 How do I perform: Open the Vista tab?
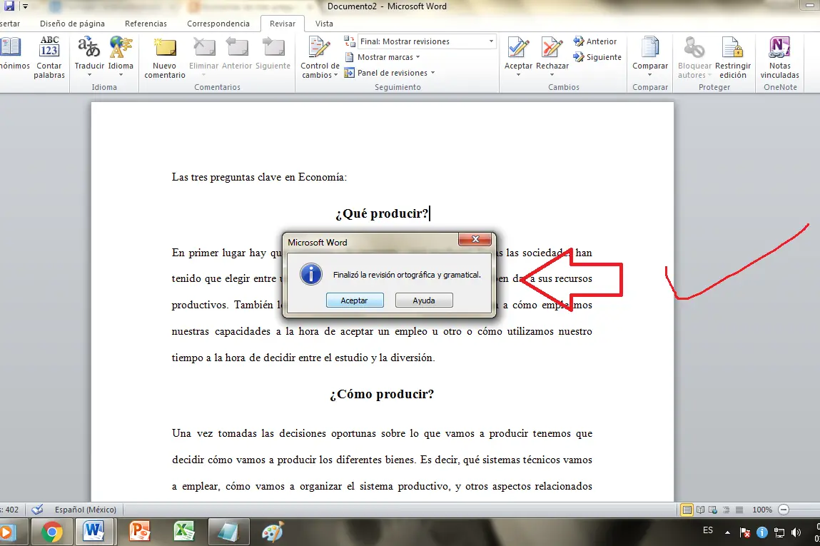[324, 24]
